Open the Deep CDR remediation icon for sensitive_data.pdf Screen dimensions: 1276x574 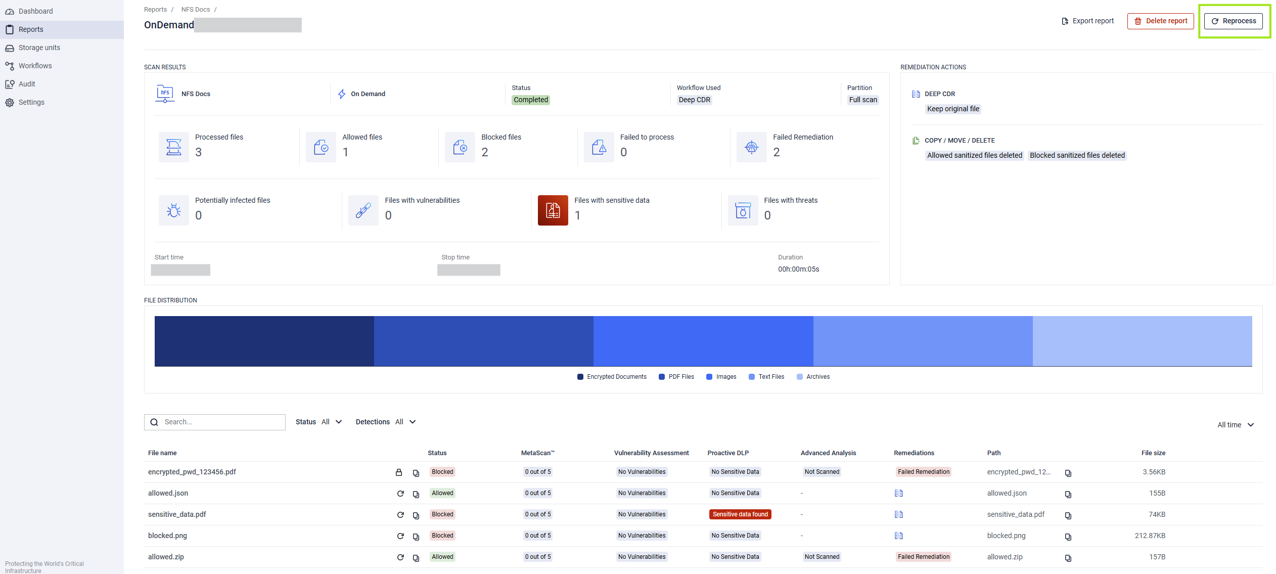point(898,515)
